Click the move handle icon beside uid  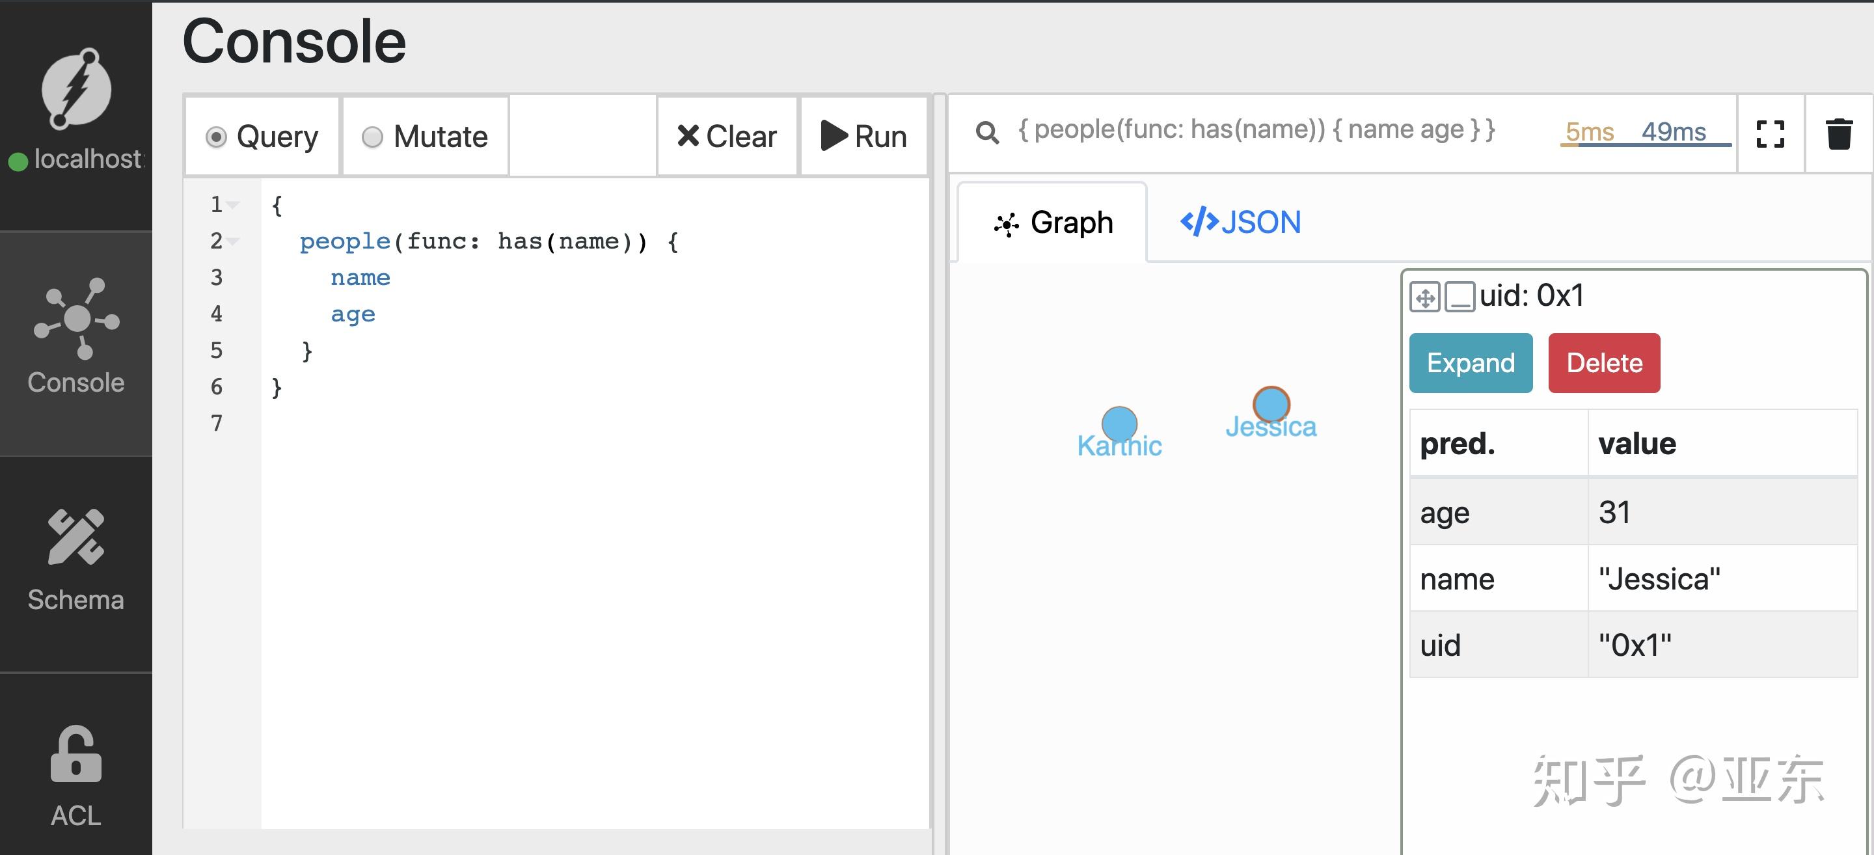[x=1424, y=297]
